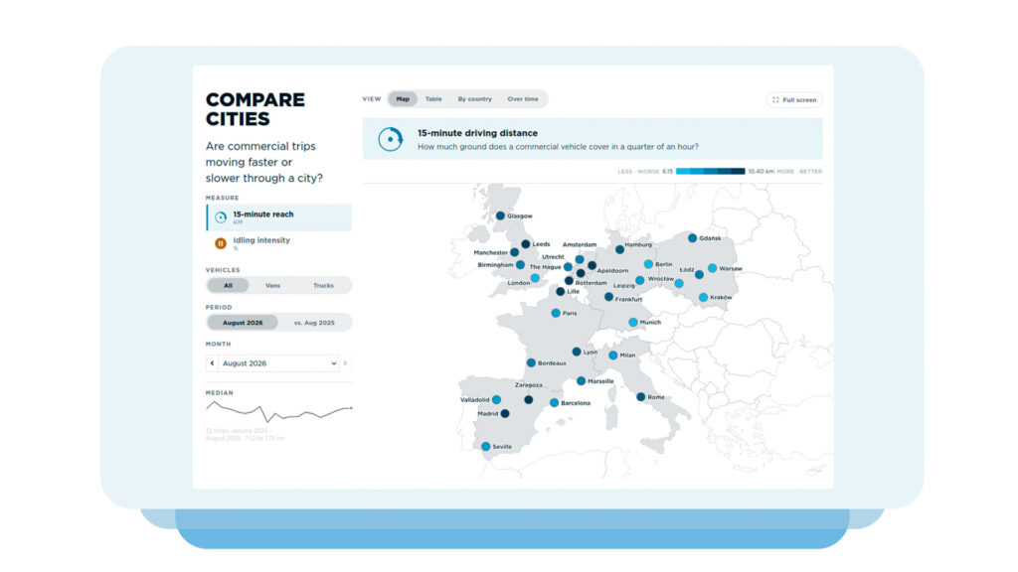Click the Manchester city dot
Viewport: 1018px width, 572px height.
(514, 252)
